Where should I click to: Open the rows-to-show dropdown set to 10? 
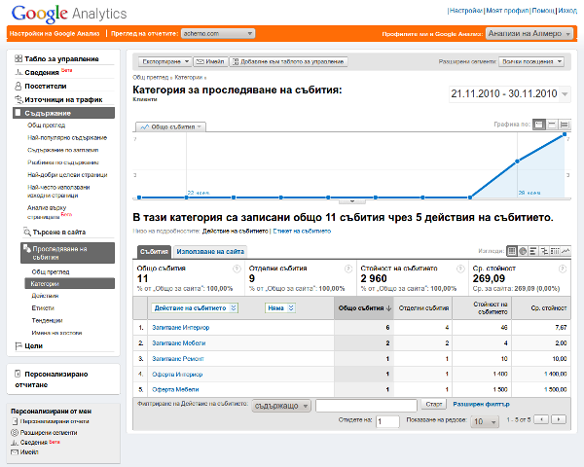[x=485, y=421]
